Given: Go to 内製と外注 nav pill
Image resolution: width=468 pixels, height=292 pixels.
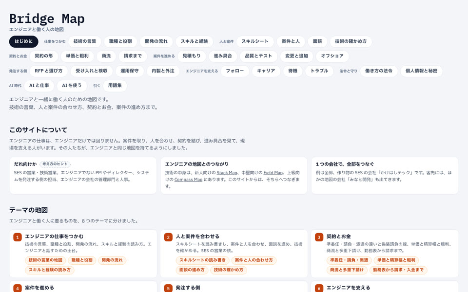Looking at the screenshot, I should (163, 71).
